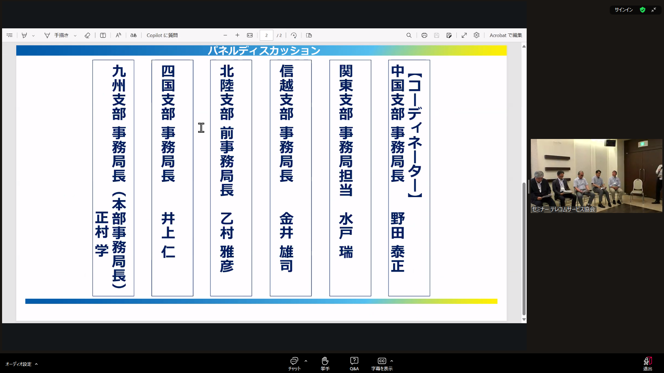664x373 pixels.
Task: Expand highlighter color options arrow
Action: pyautogui.click(x=34, y=36)
